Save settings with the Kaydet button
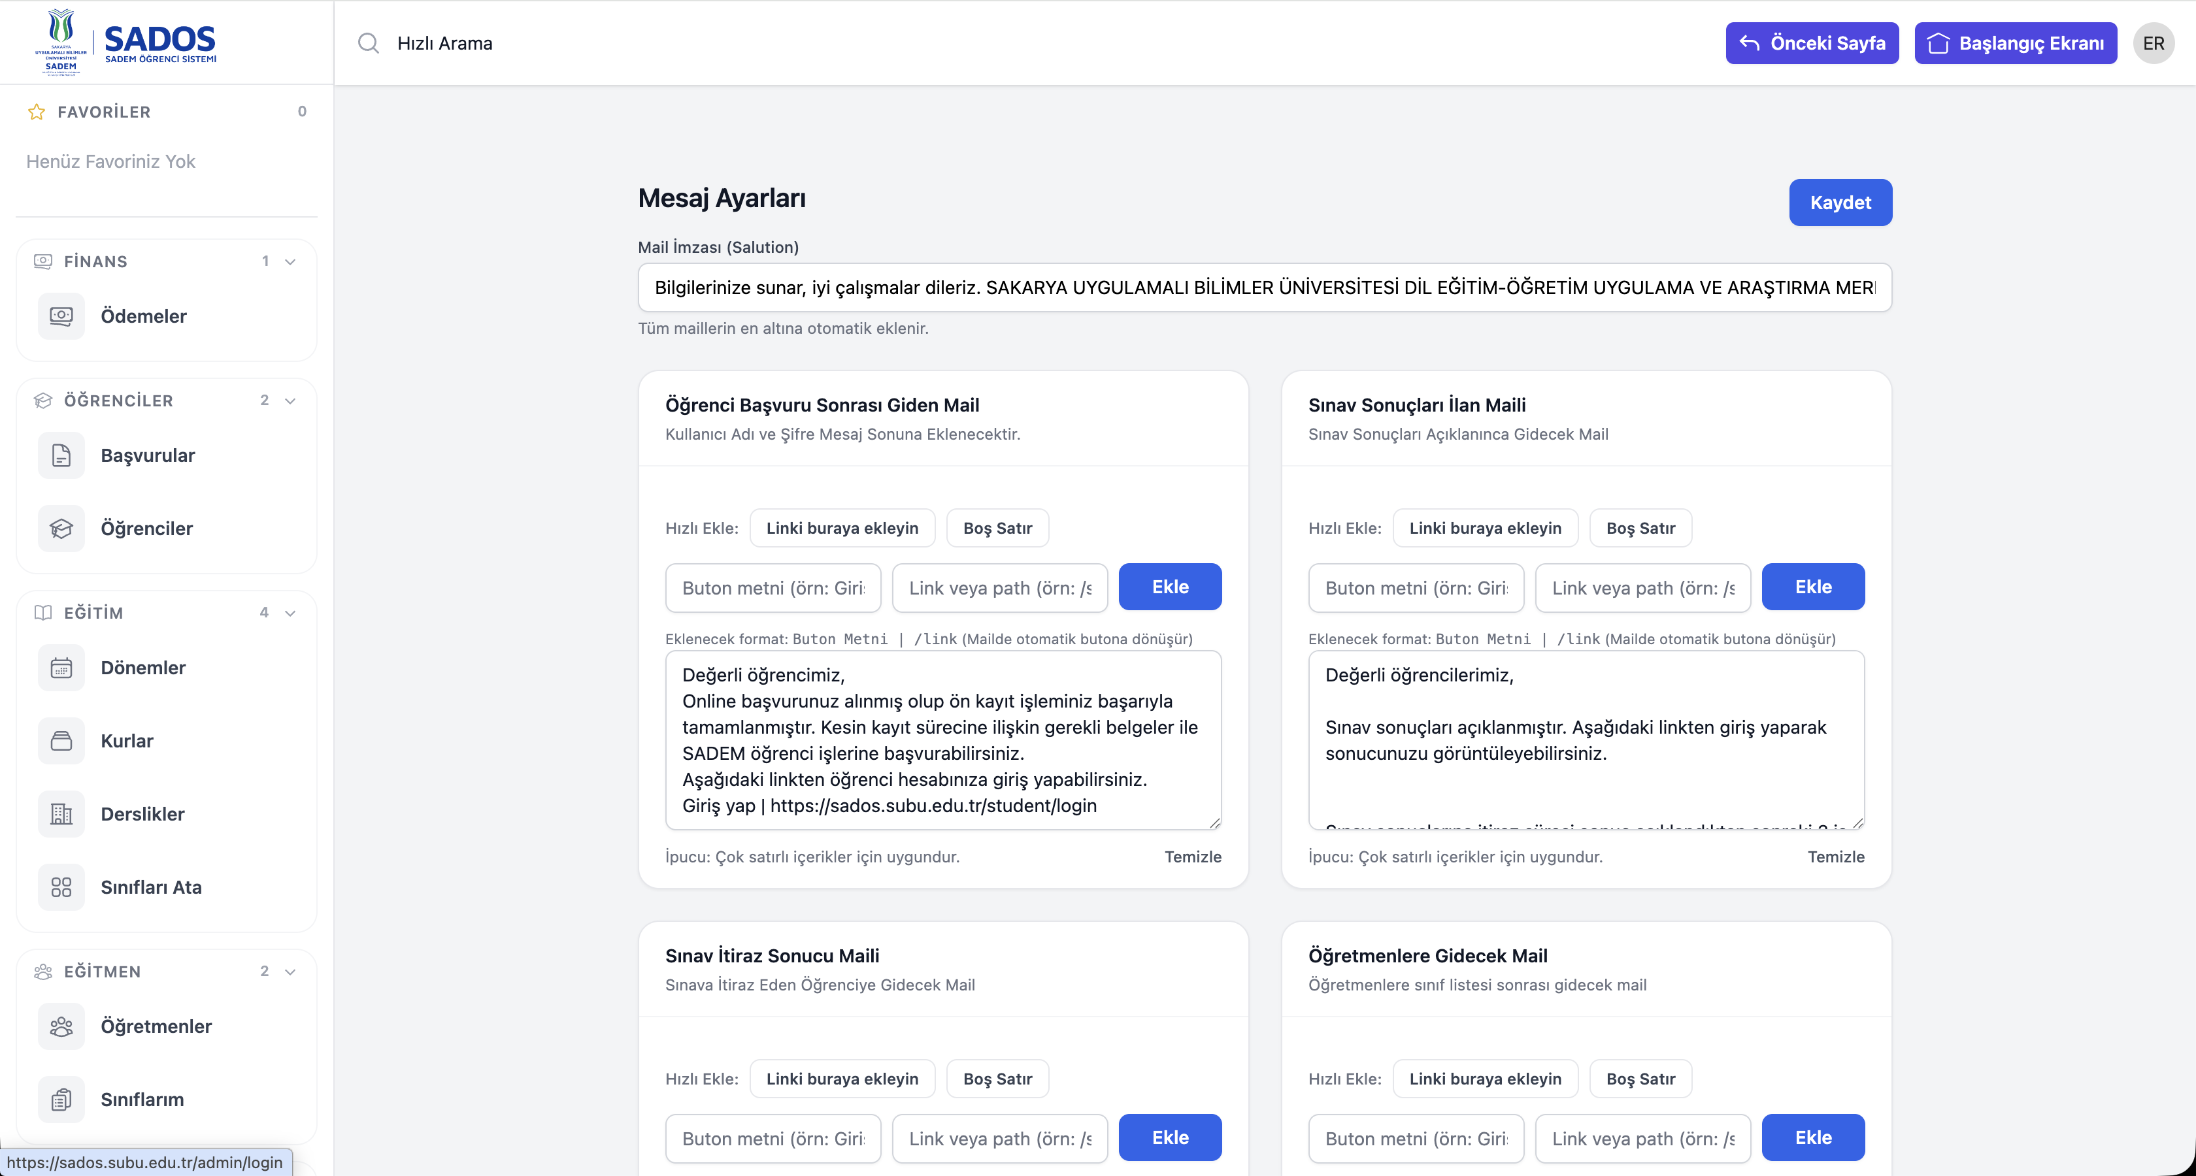 [1840, 202]
